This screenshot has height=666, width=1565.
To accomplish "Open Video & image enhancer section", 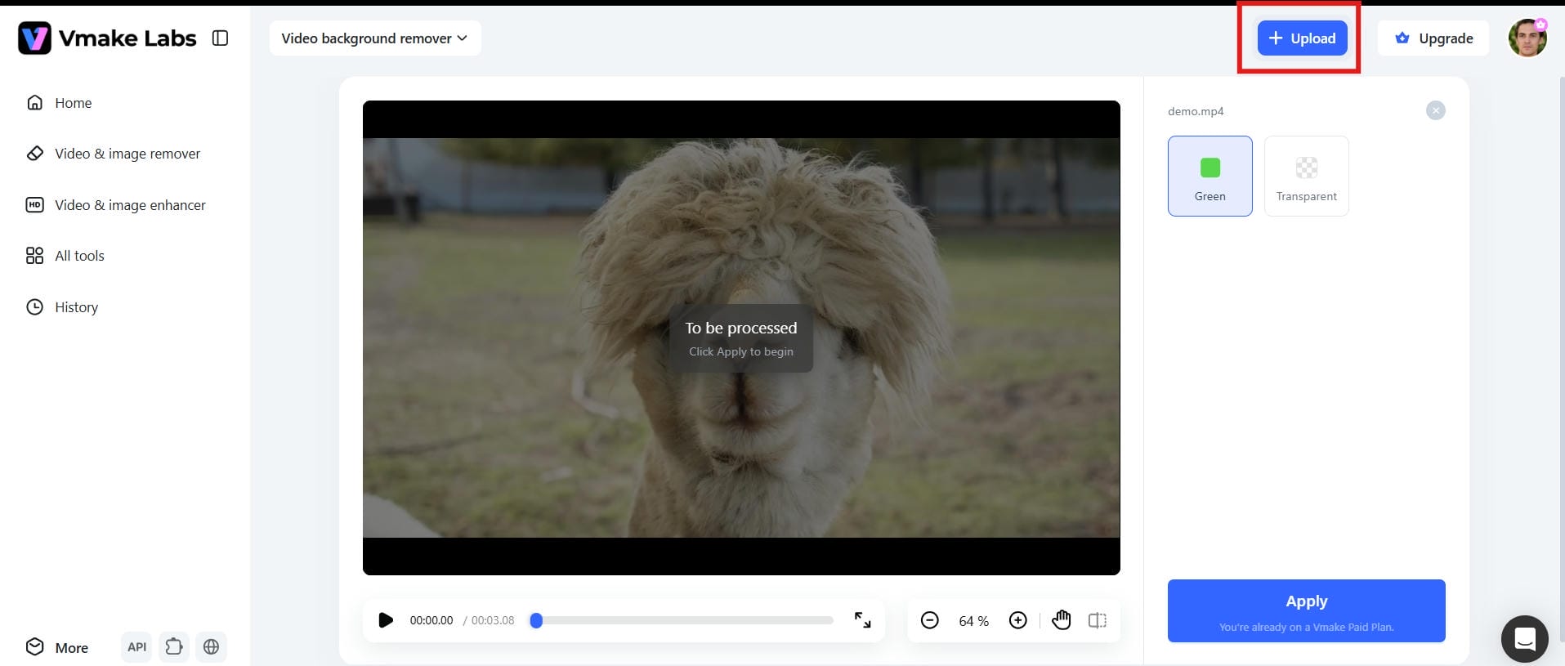I will 115,205.
